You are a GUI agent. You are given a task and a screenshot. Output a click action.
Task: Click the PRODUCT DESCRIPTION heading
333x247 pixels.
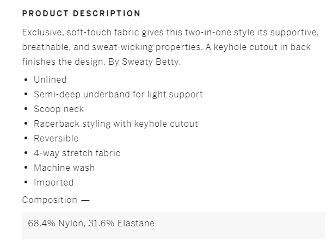tap(81, 14)
